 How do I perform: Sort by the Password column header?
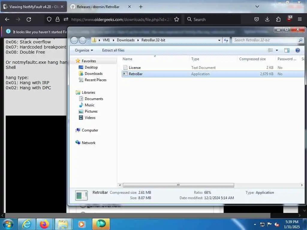(287, 59)
